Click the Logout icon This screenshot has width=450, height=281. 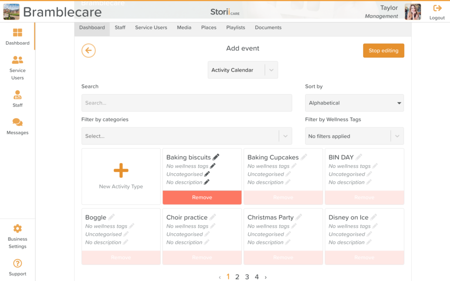(x=437, y=8)
